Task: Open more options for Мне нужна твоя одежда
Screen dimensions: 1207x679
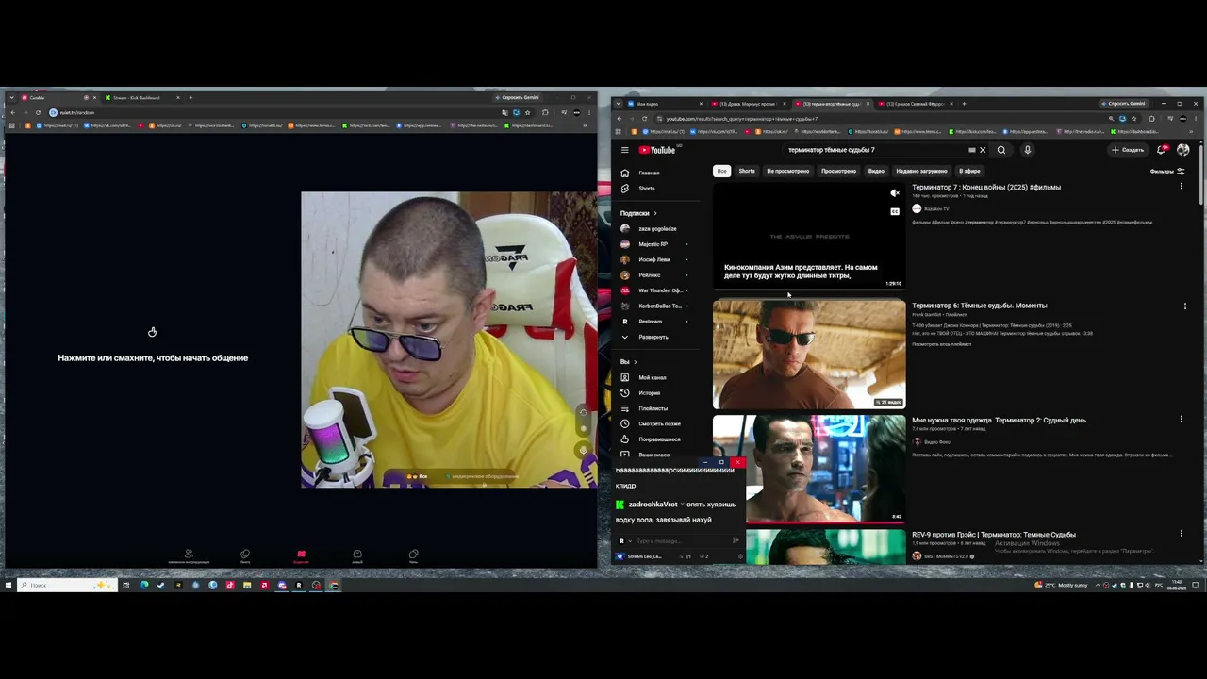Action: [1181, 420]
